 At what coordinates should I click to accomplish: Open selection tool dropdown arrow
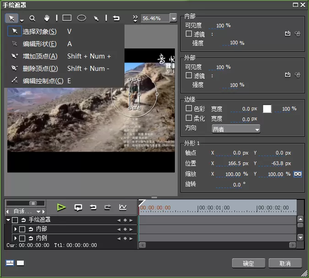click(x=22, y=20)
